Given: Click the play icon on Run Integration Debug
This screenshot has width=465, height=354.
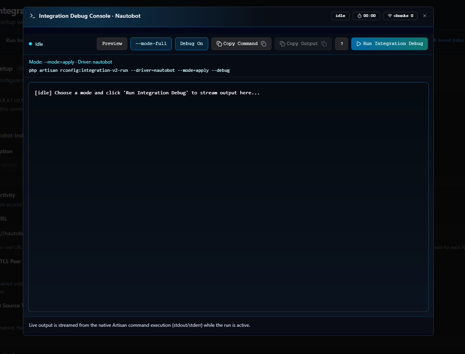Looking at the screenshot, I should [x=359, y=43].
